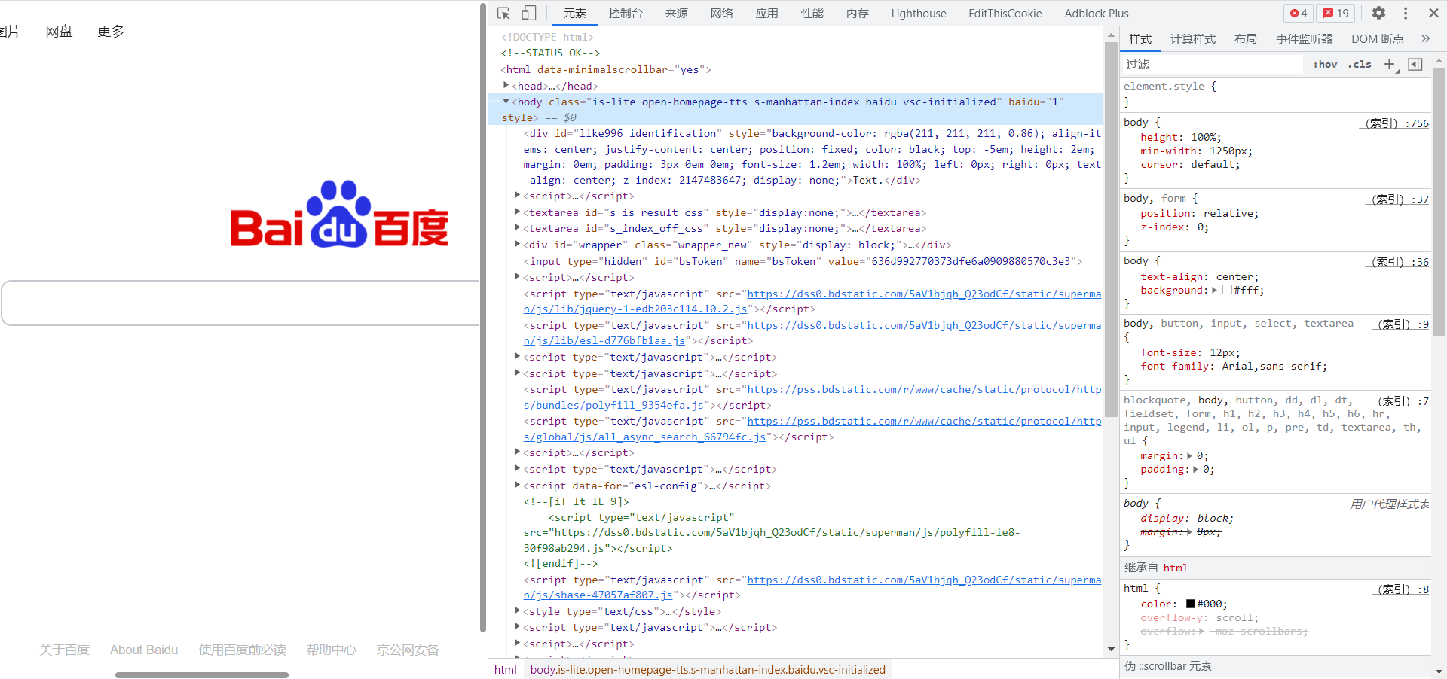Open the About Baidu footer link

point(144,650)
